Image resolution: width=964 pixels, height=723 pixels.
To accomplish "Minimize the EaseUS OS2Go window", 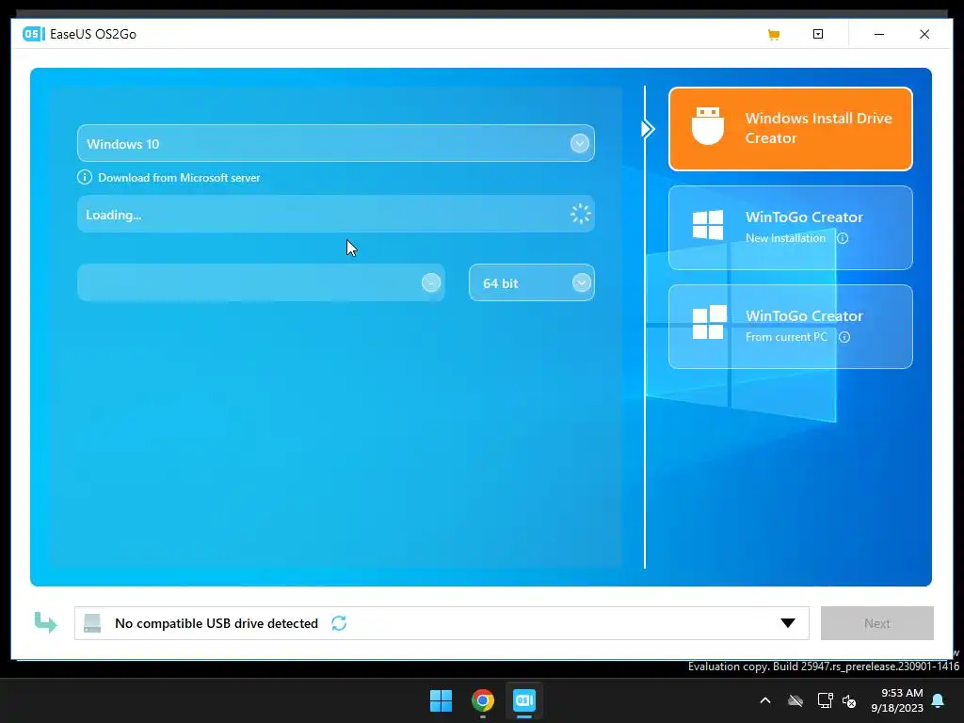I will [879, 35].
